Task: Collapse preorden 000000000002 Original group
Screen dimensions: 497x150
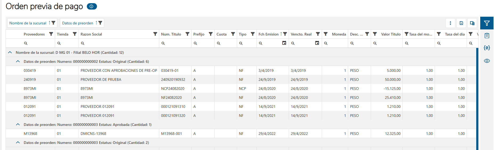Action: (x=18, y=61)
